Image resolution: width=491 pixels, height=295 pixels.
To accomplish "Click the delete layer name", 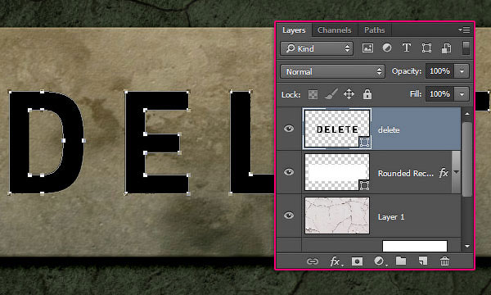I will pos(389,129).
